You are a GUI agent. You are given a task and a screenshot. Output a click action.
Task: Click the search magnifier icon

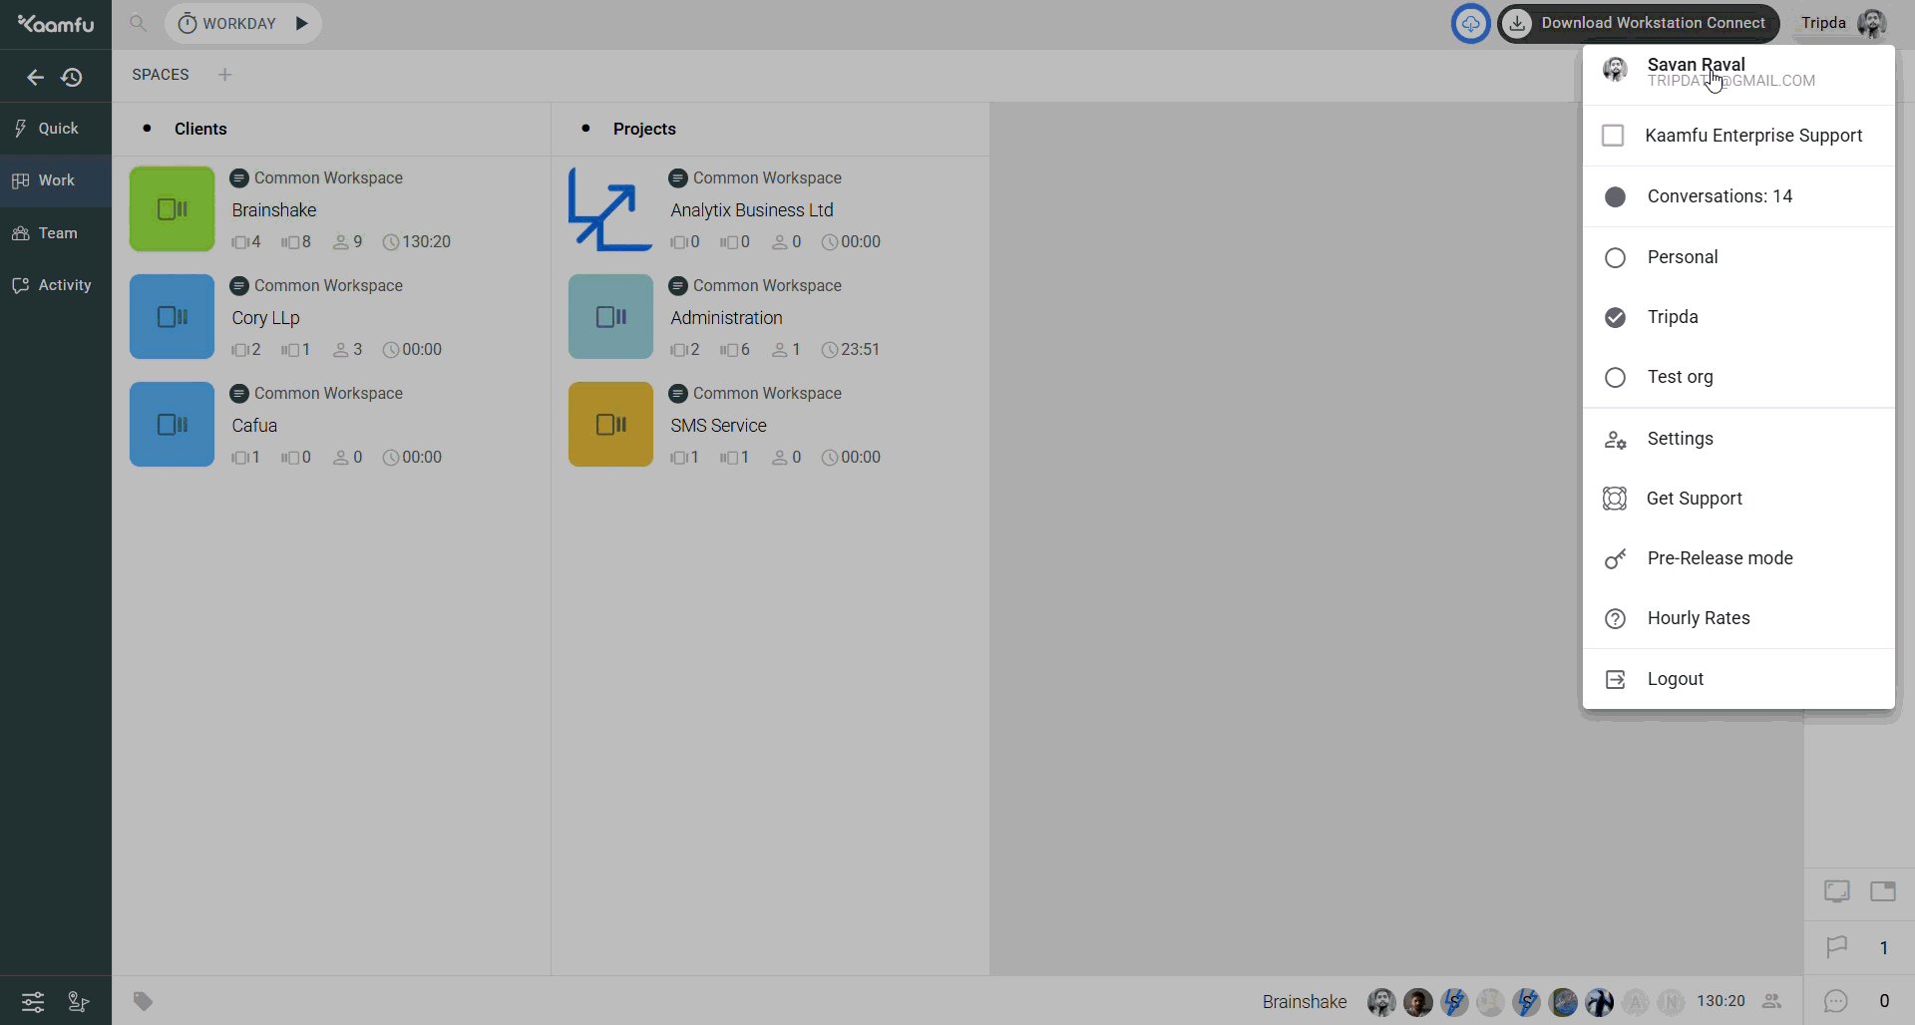tap(138, 23)
